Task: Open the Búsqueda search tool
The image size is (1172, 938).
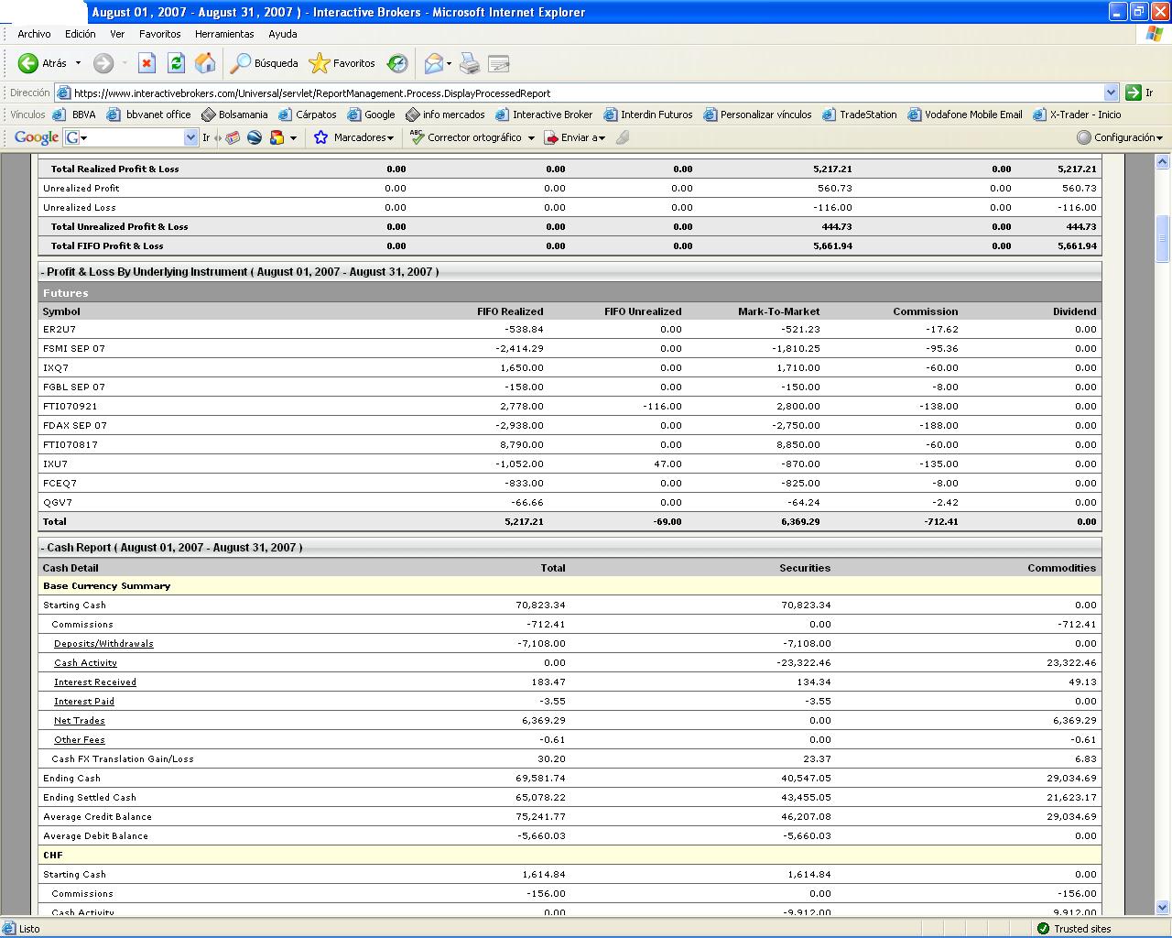Action: pos(265,63)
